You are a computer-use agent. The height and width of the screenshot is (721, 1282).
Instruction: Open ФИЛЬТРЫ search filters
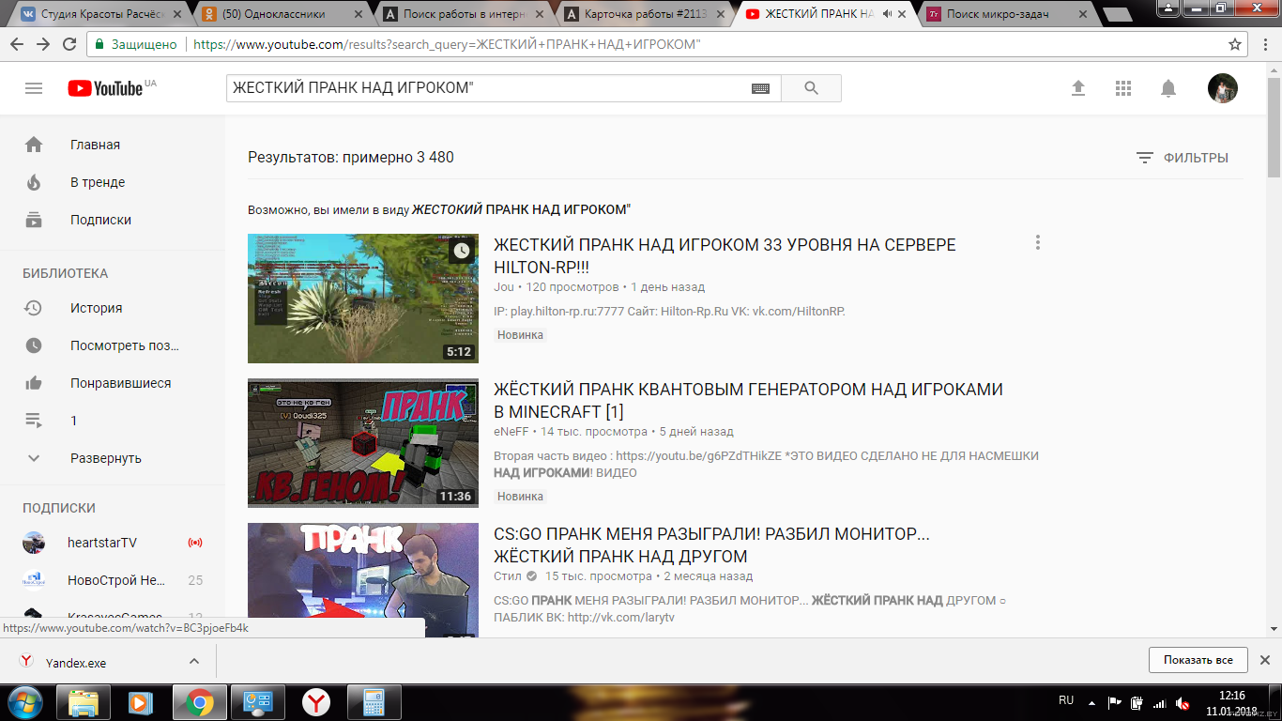1182,158
